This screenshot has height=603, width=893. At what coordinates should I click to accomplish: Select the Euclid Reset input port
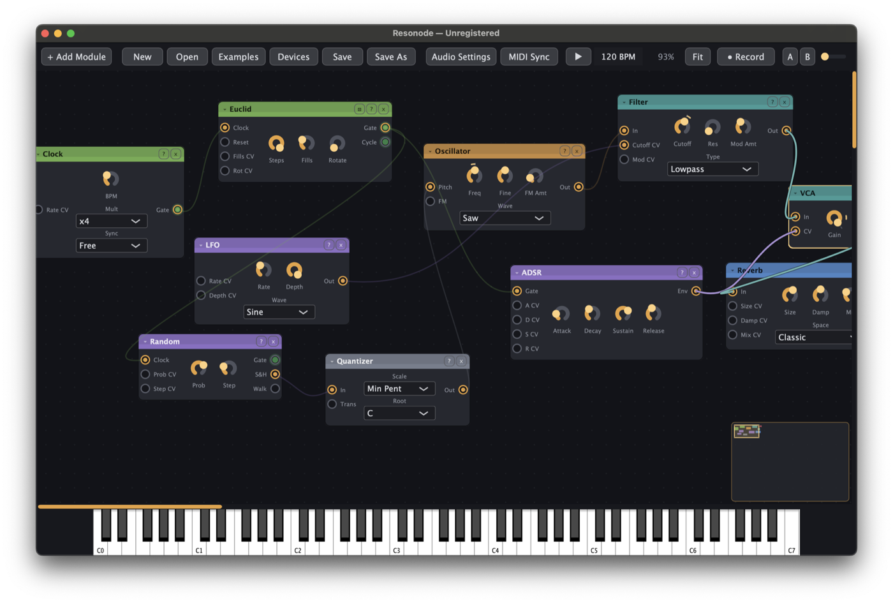point(225,142)
